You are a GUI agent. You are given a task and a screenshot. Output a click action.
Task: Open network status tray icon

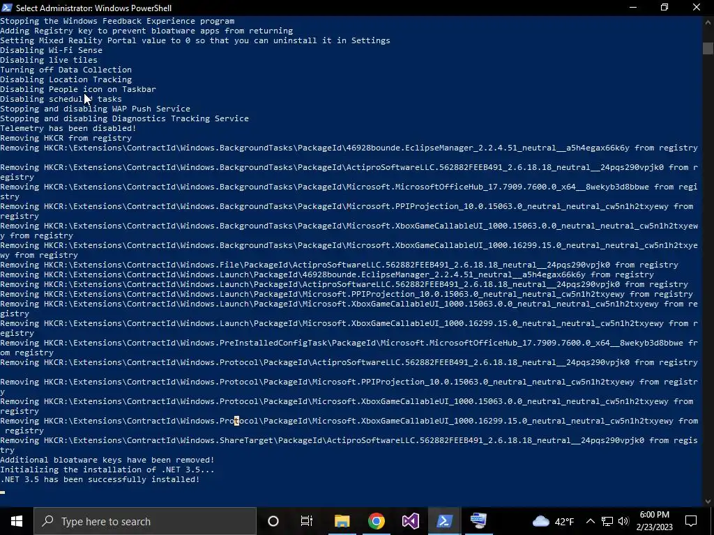pyautogui.click(x=607, y=521)
